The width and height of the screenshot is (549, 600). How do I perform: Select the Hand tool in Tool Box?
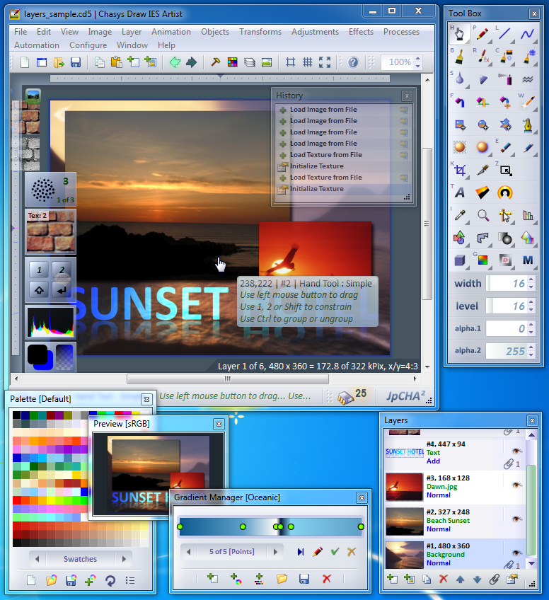click(x=459, y=34)
